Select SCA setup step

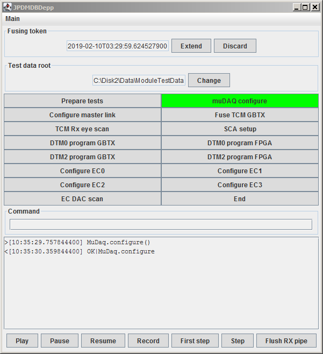pyautogui.click(x=240, y=129)
